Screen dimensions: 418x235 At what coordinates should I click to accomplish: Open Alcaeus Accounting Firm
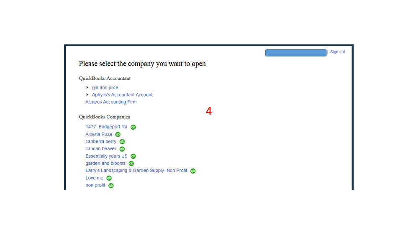(111, 102)
